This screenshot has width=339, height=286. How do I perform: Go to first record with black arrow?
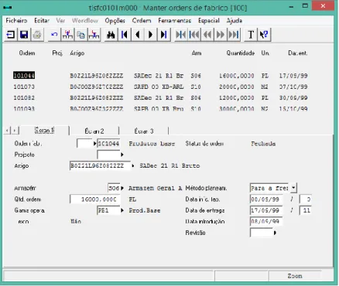pos(124,34)
